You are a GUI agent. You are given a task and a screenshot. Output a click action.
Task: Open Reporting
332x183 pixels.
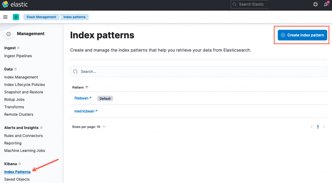pos(13,143)
